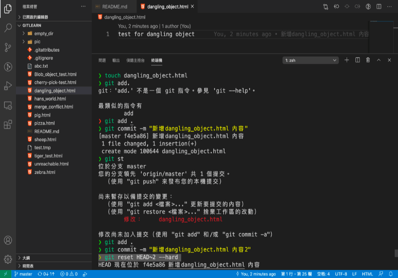Image resolution: width=398 pixels, height=278 pixels.
Task: Open cherry-pick-test.html in file tree
Action: [54, 82]
